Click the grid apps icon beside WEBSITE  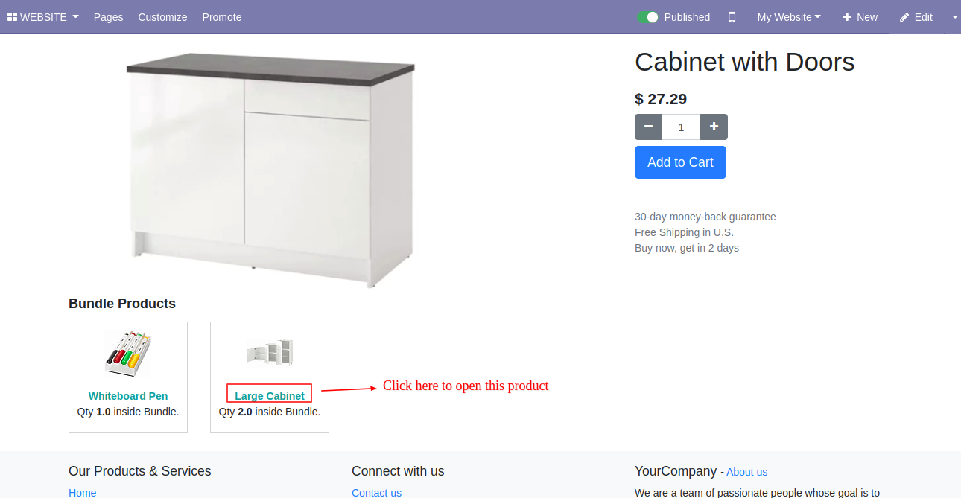tap(12, 17)
